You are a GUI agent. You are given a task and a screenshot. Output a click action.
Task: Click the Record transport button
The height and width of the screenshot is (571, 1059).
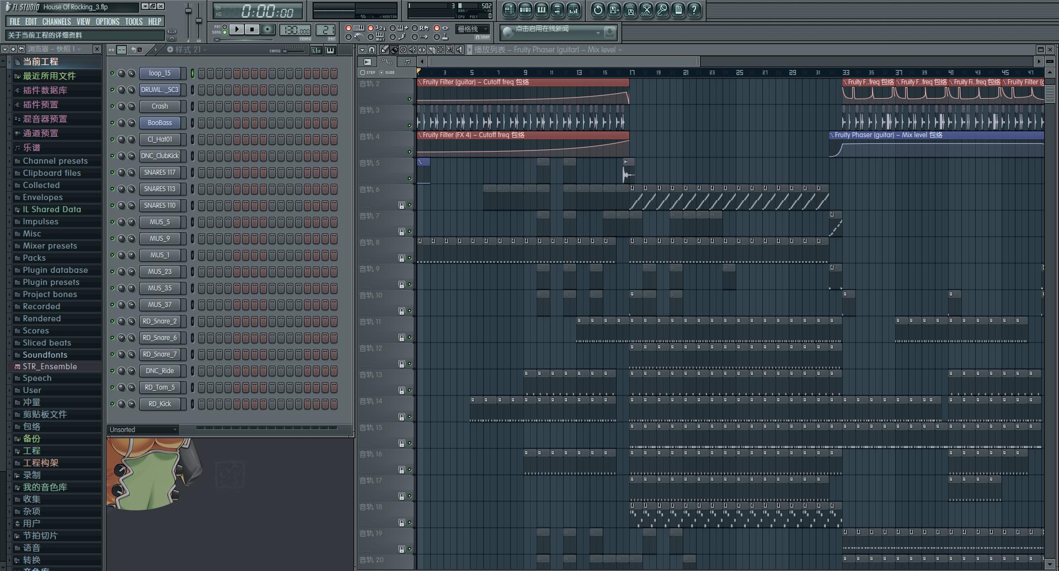tap(268, 29)
